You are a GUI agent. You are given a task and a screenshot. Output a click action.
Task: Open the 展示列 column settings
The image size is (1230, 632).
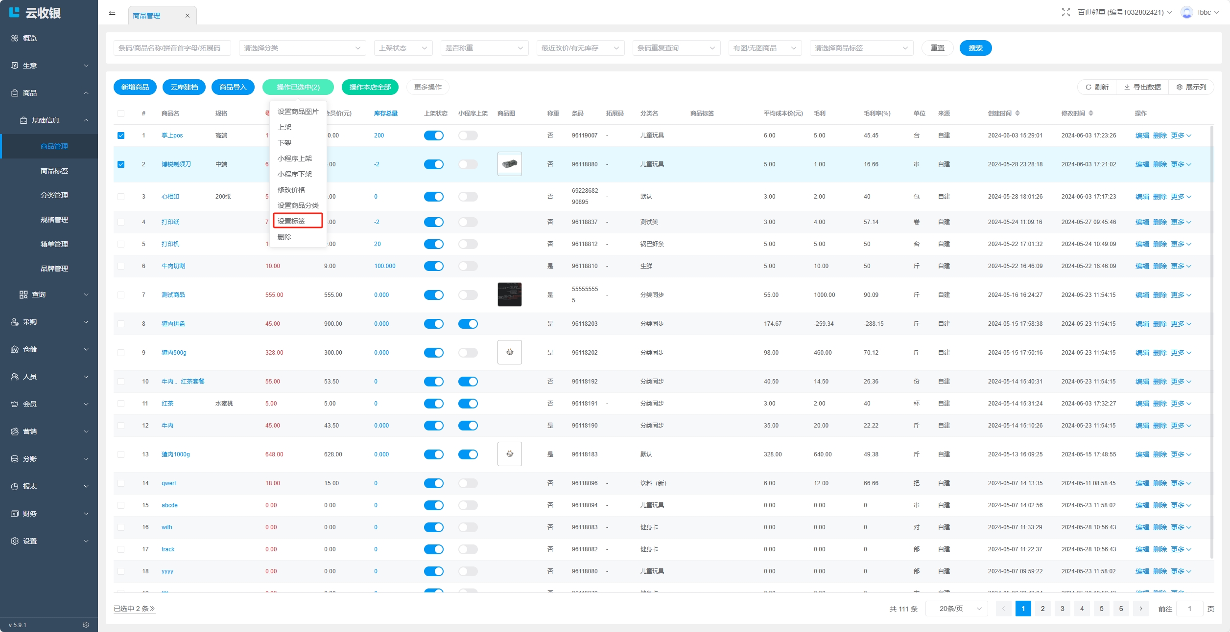[1191, 87]
